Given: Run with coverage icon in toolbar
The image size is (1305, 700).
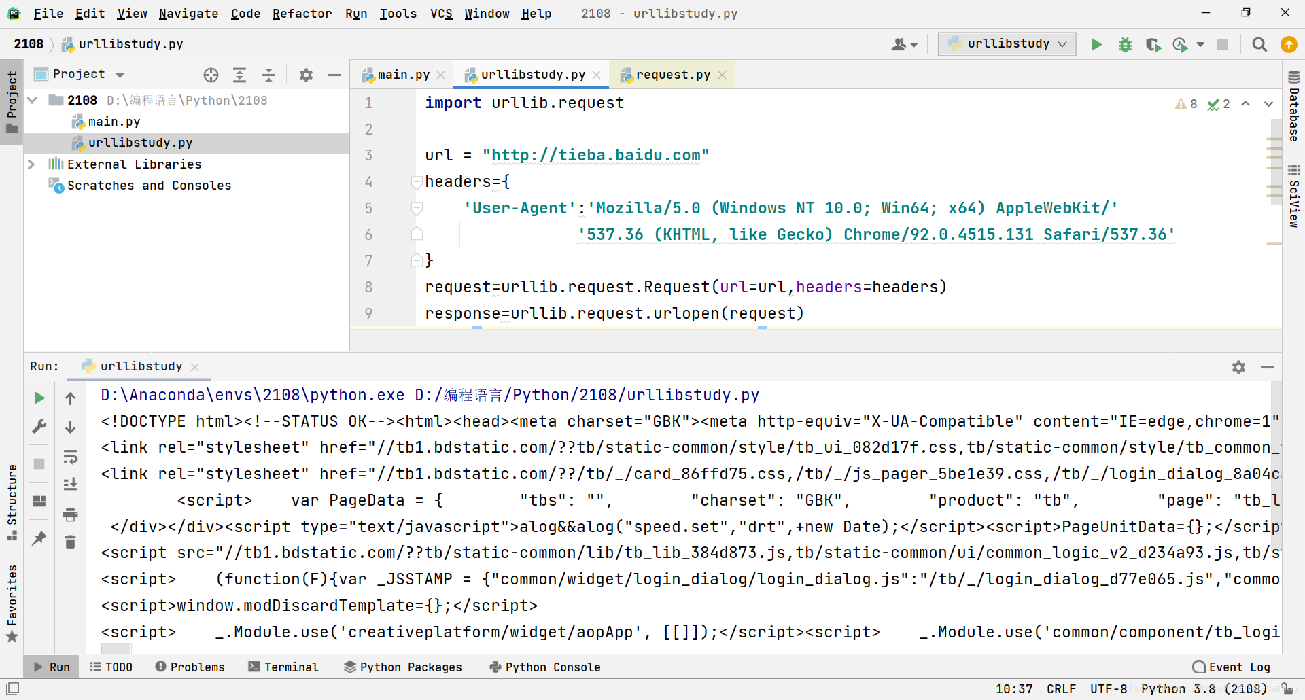Looking at the screenshot, I should click(1153, 44).
